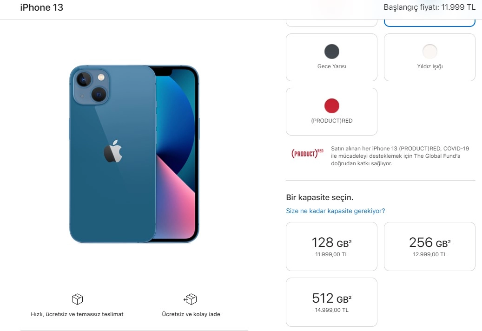Click the free returns box icon
The width and height of the screenshot is (482, 331).
point(190,299)
